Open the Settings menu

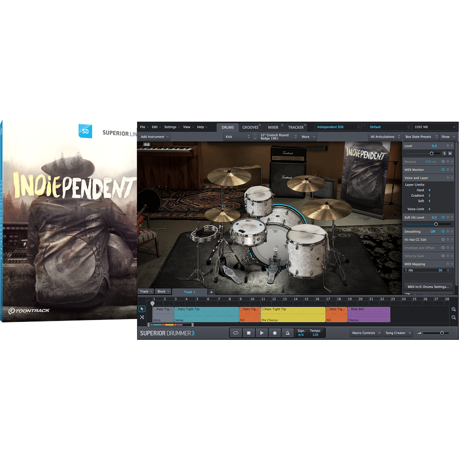pyautogui.click(x=172, y=127)
